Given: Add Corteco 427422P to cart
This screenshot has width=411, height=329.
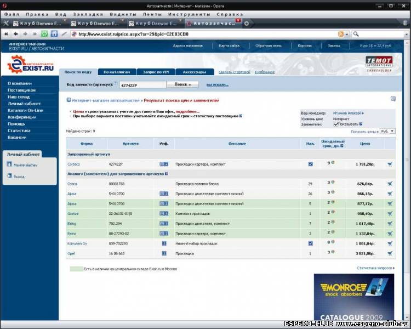Looking at the screenshot, I should click(x=390, y=164).
